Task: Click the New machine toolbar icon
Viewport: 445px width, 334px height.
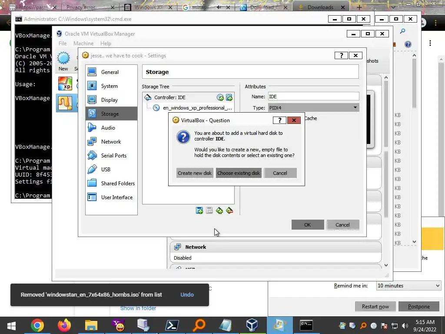Action: click(x=63, y=61)
